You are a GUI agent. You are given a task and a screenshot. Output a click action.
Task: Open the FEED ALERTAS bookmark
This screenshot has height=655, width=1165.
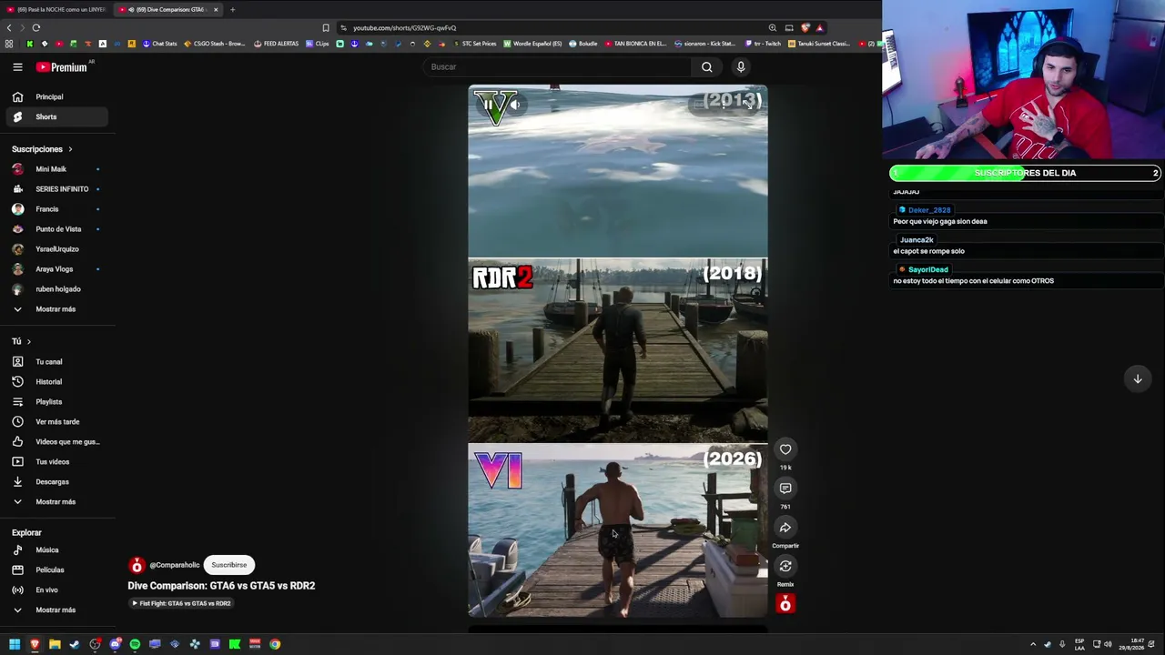click(x=276, y=44)
